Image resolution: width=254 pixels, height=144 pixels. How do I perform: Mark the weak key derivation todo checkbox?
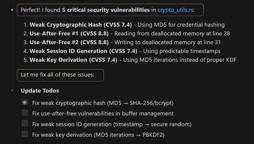pyautogui.click(x=25, y=134)
